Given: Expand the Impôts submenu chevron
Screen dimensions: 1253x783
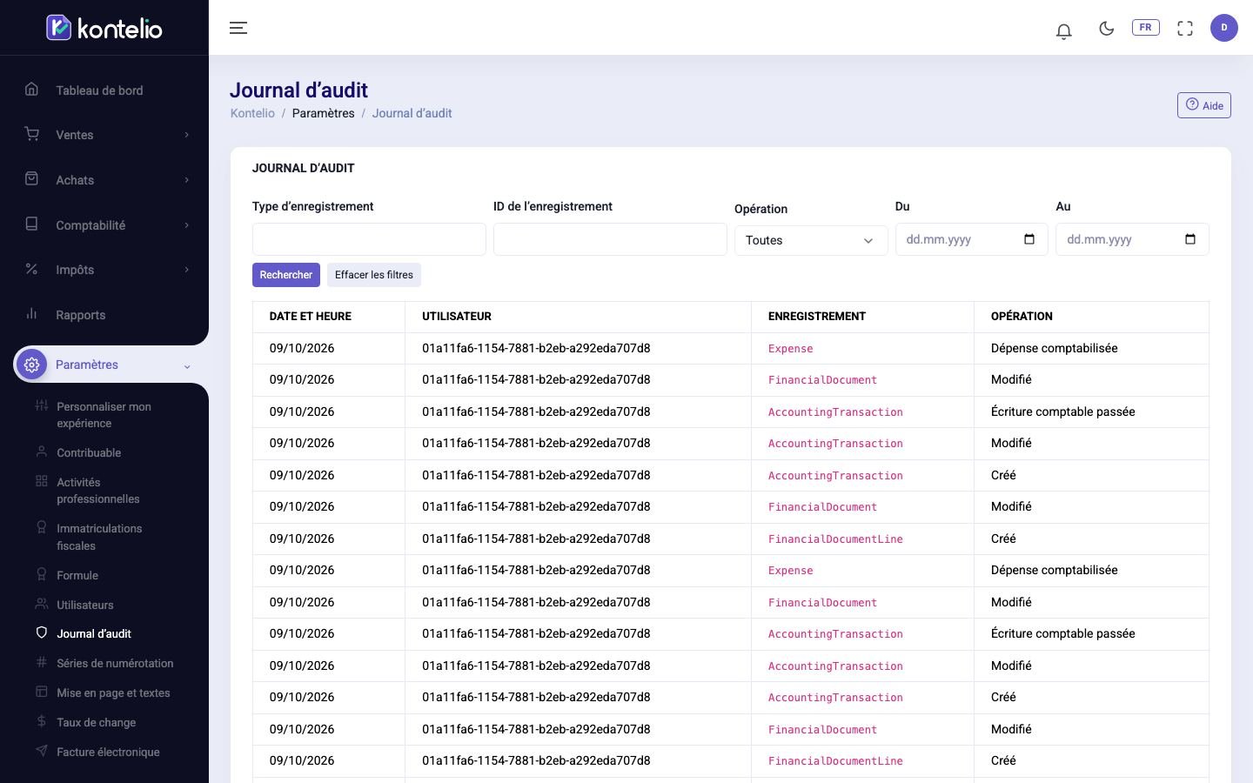Looking at the screenshot, I should click(x=186, y=270).
